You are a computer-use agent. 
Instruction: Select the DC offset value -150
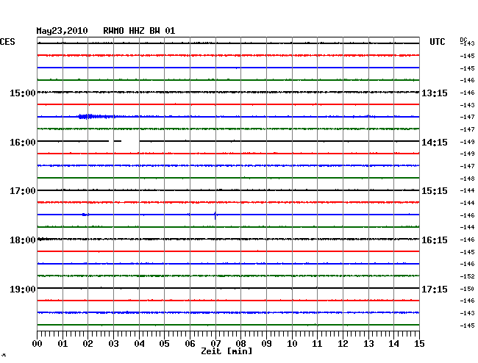(467, 289)
